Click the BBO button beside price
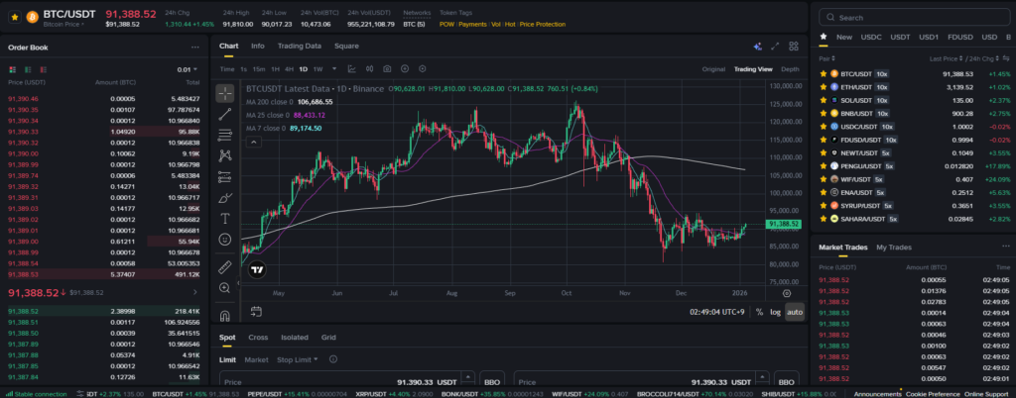 click(491, 381)
